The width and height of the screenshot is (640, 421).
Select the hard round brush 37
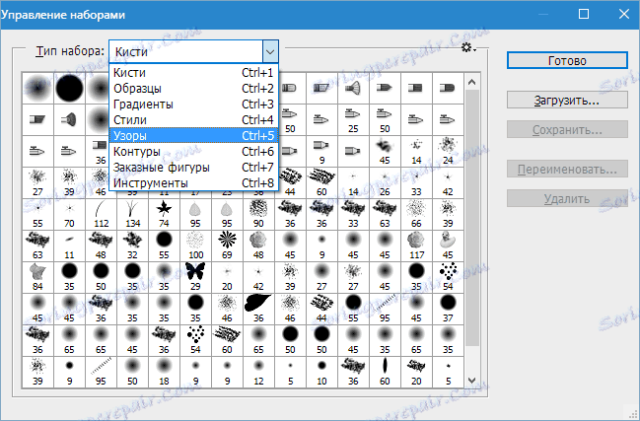[448, 310]
